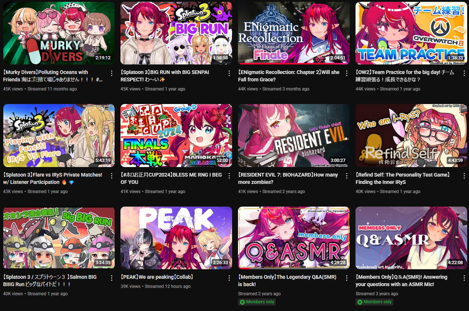The image size is (469, 311).
Task: Click Members only badge under Answering your questions video
Action: [374, 302]
